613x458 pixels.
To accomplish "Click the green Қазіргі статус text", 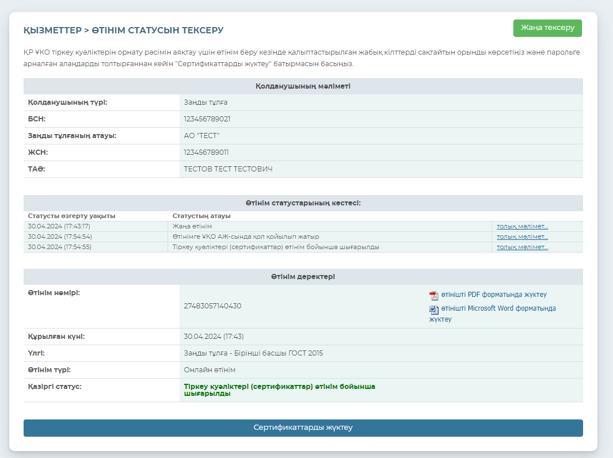I will [279, 390].
